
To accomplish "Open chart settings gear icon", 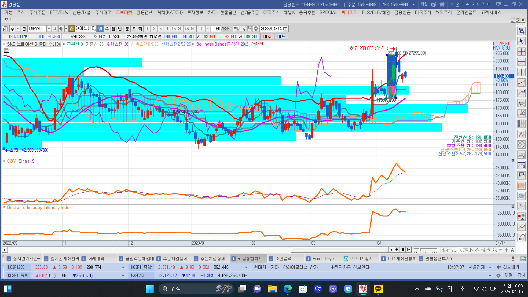I will 256,29.
